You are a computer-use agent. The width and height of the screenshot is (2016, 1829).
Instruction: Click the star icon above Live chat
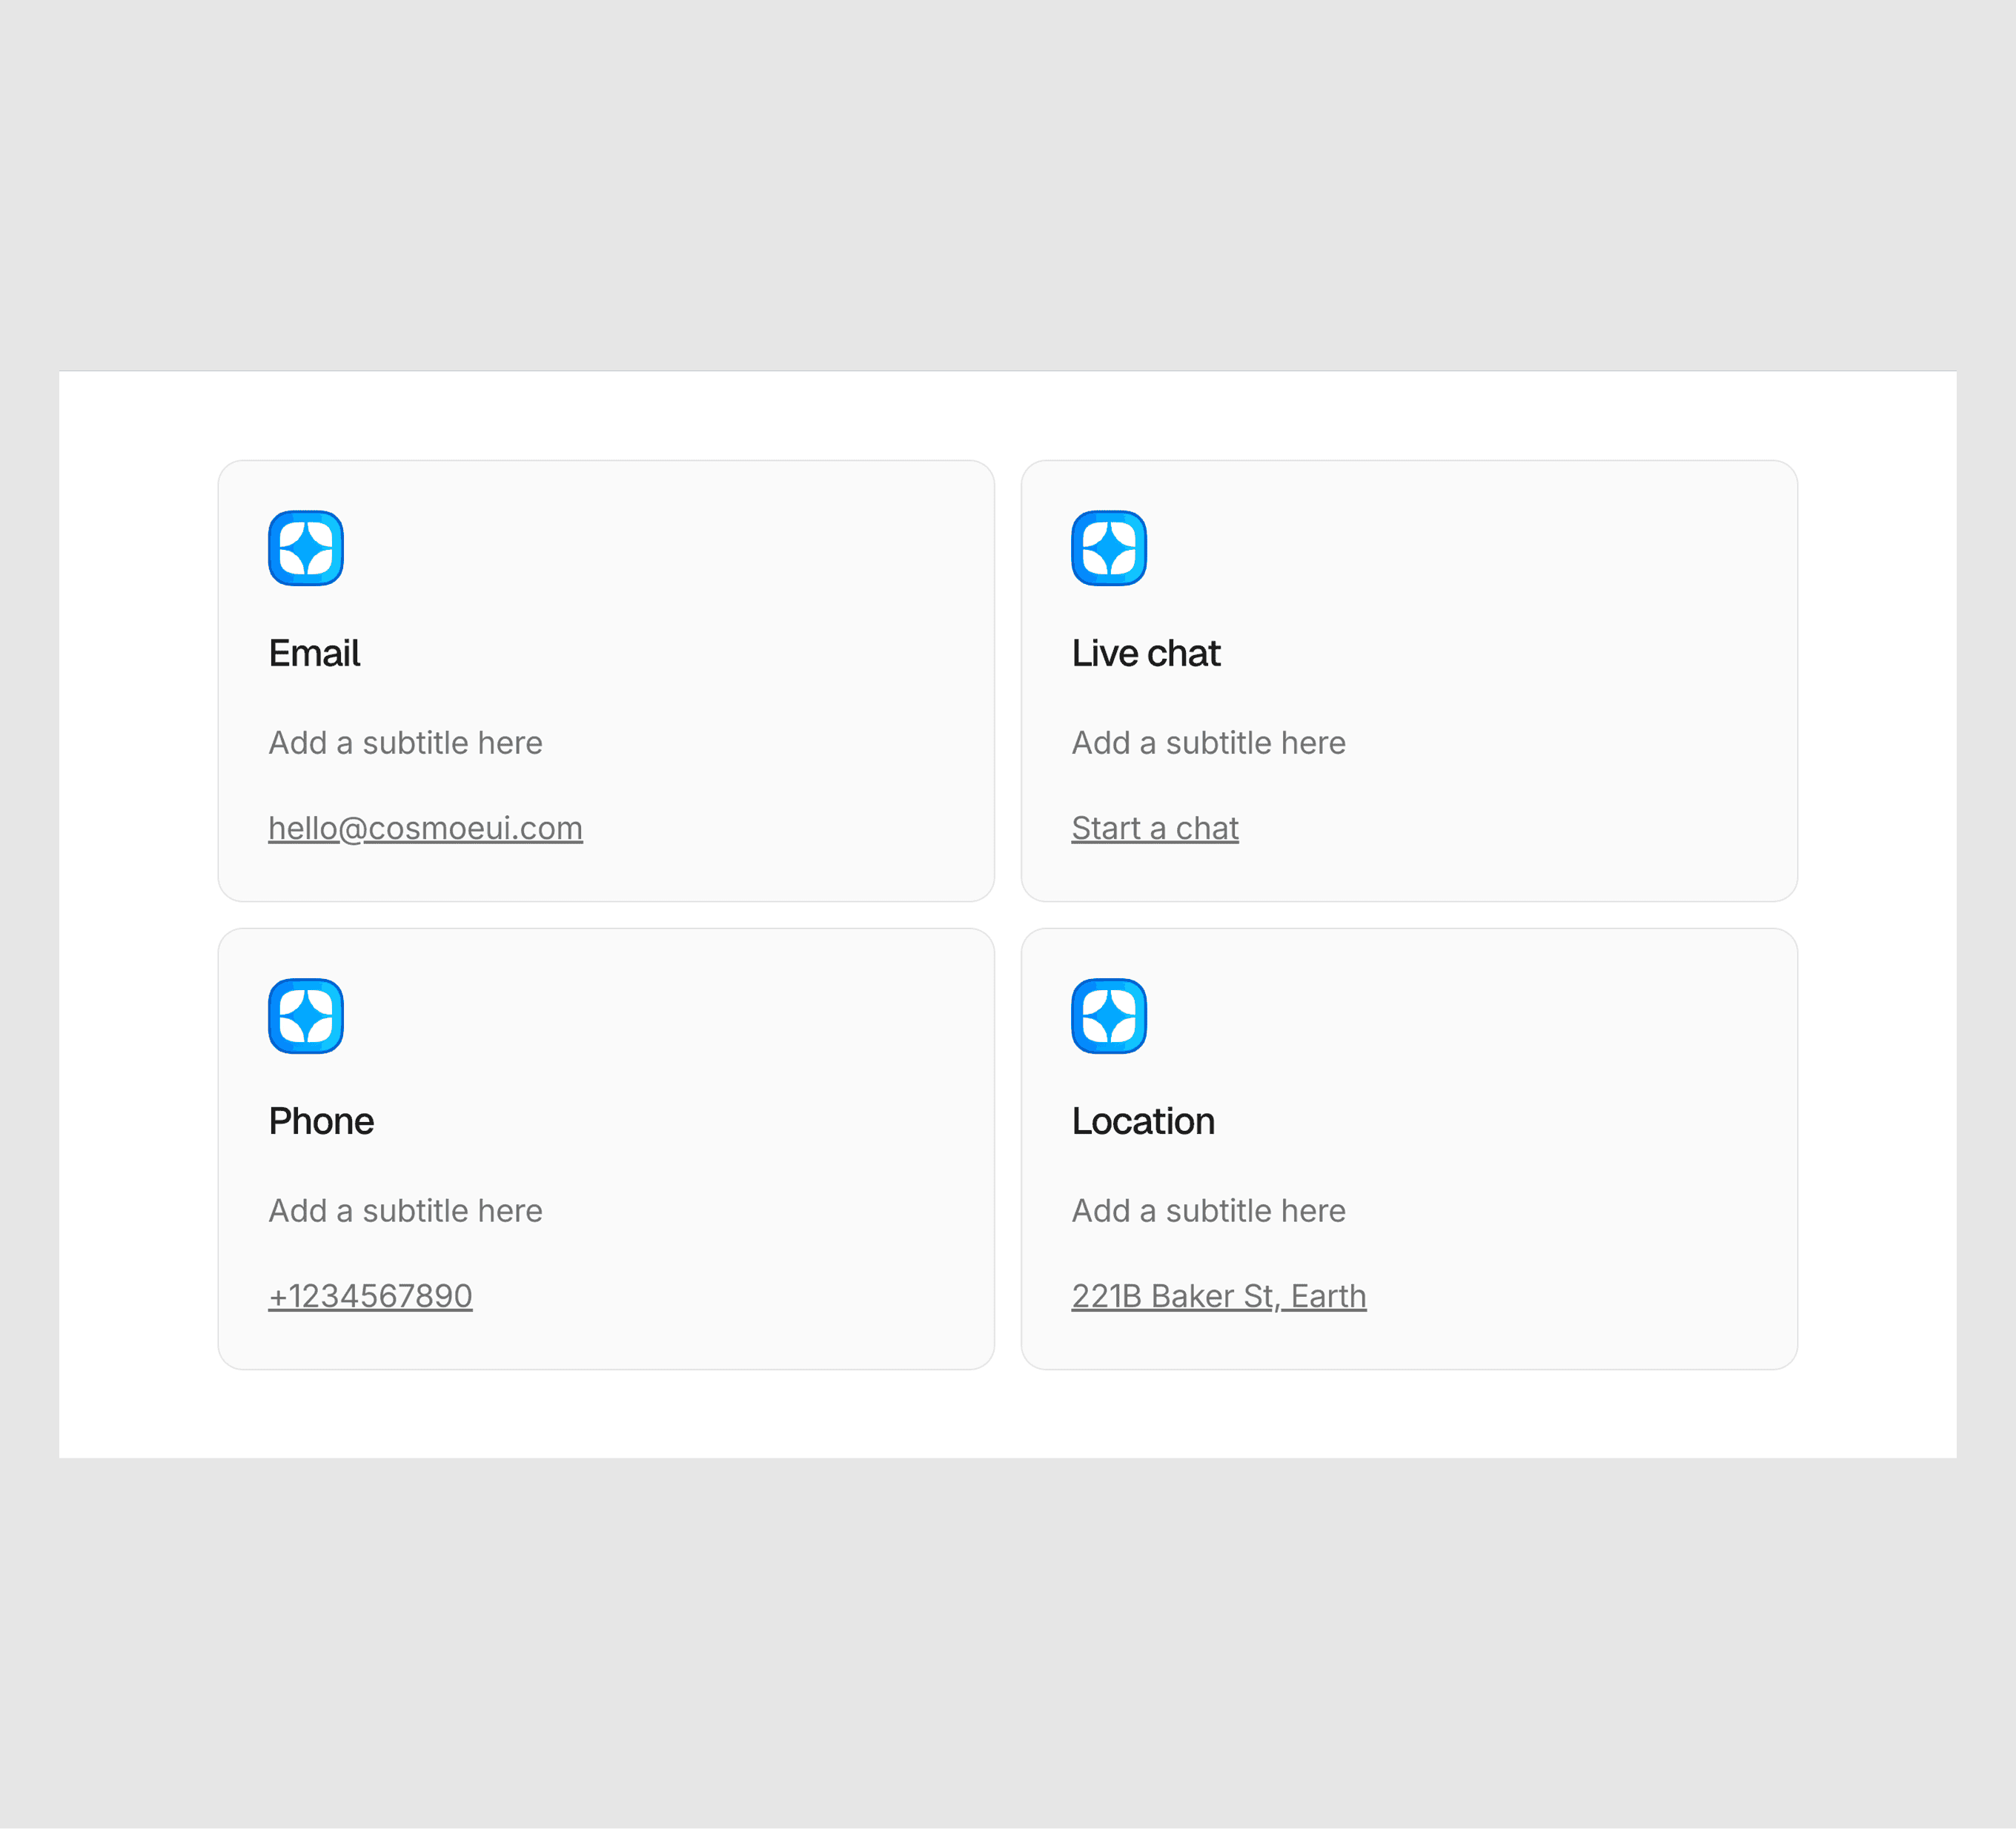point(1109,548)
